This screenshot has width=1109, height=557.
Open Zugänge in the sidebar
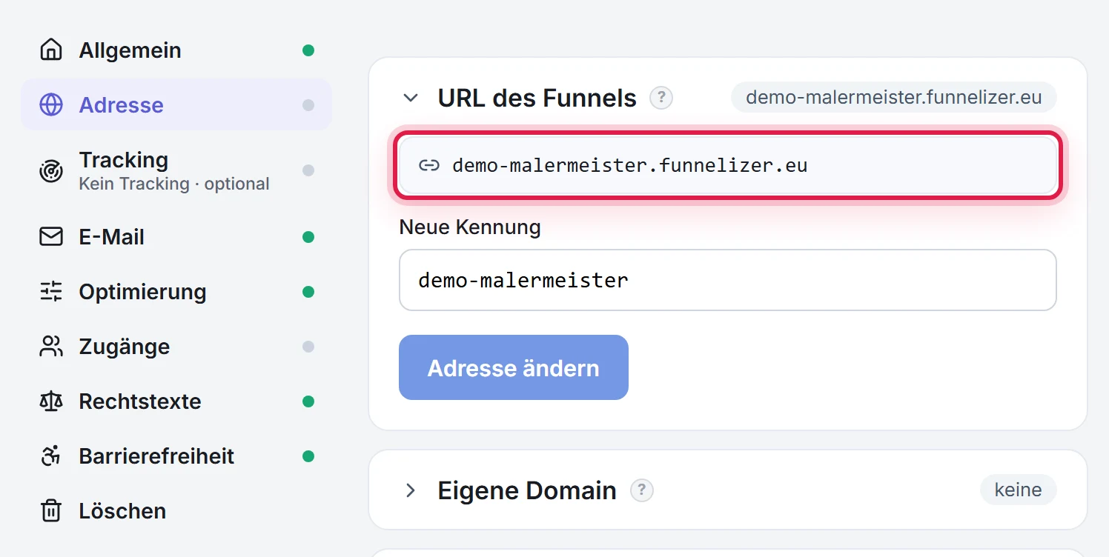pyautogui.click(x=176, y=347)
